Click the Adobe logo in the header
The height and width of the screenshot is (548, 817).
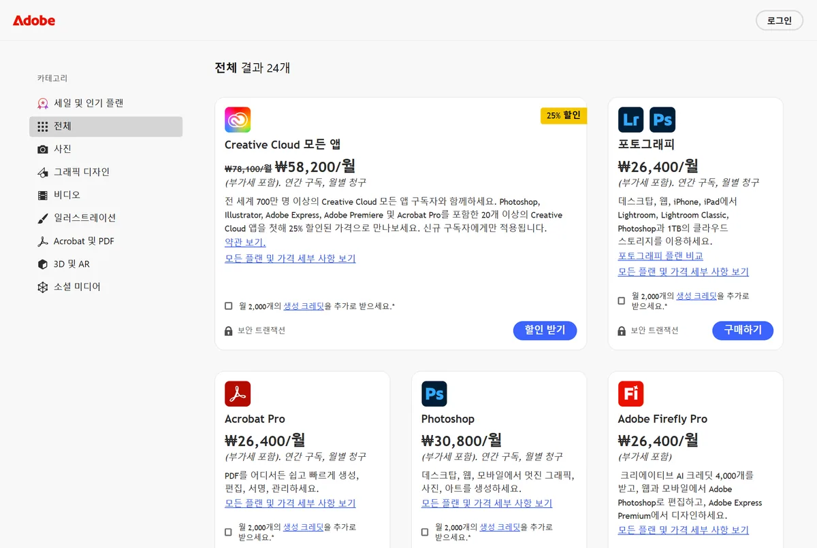point(34,20)
